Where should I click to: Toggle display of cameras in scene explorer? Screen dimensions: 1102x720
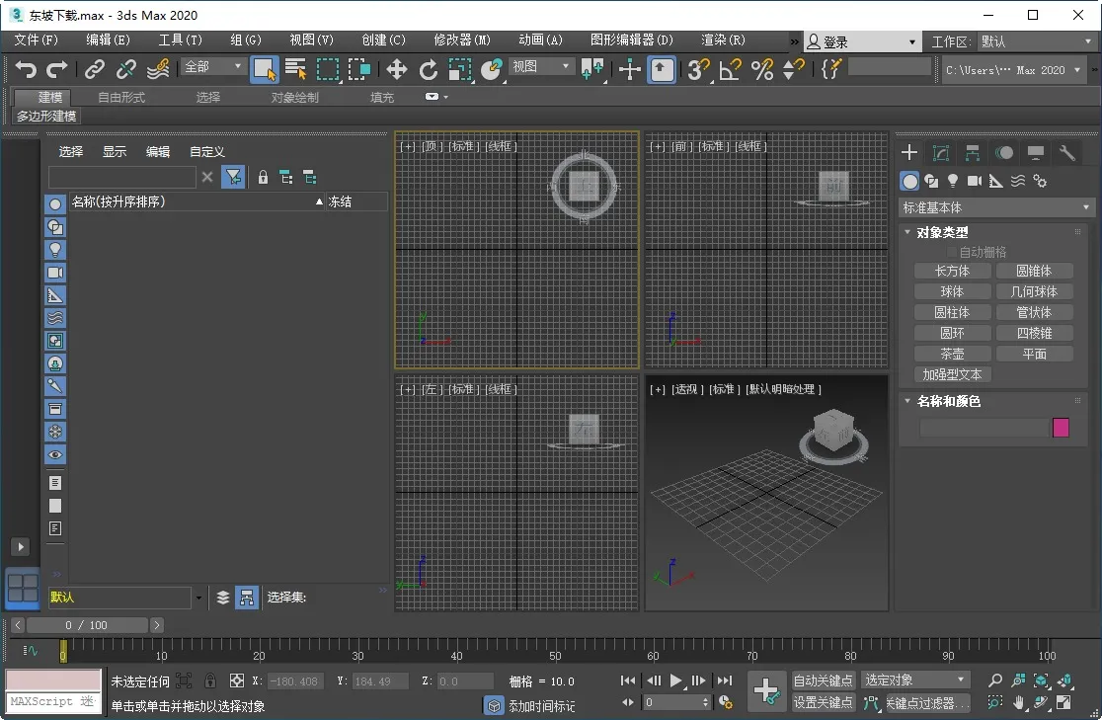click(x=55, y=273)
